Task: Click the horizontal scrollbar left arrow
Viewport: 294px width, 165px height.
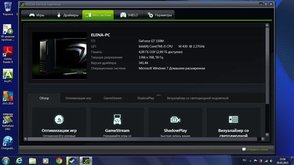Action: [26, 139]
